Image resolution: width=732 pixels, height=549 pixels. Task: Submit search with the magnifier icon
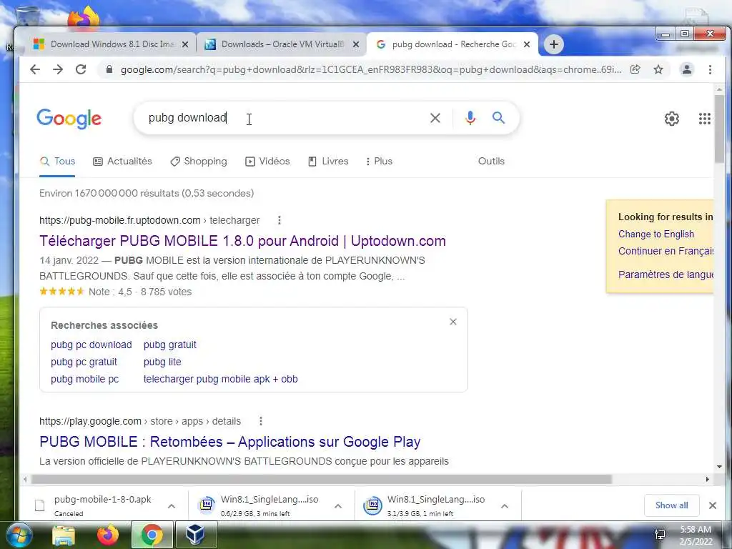[498, 118]
